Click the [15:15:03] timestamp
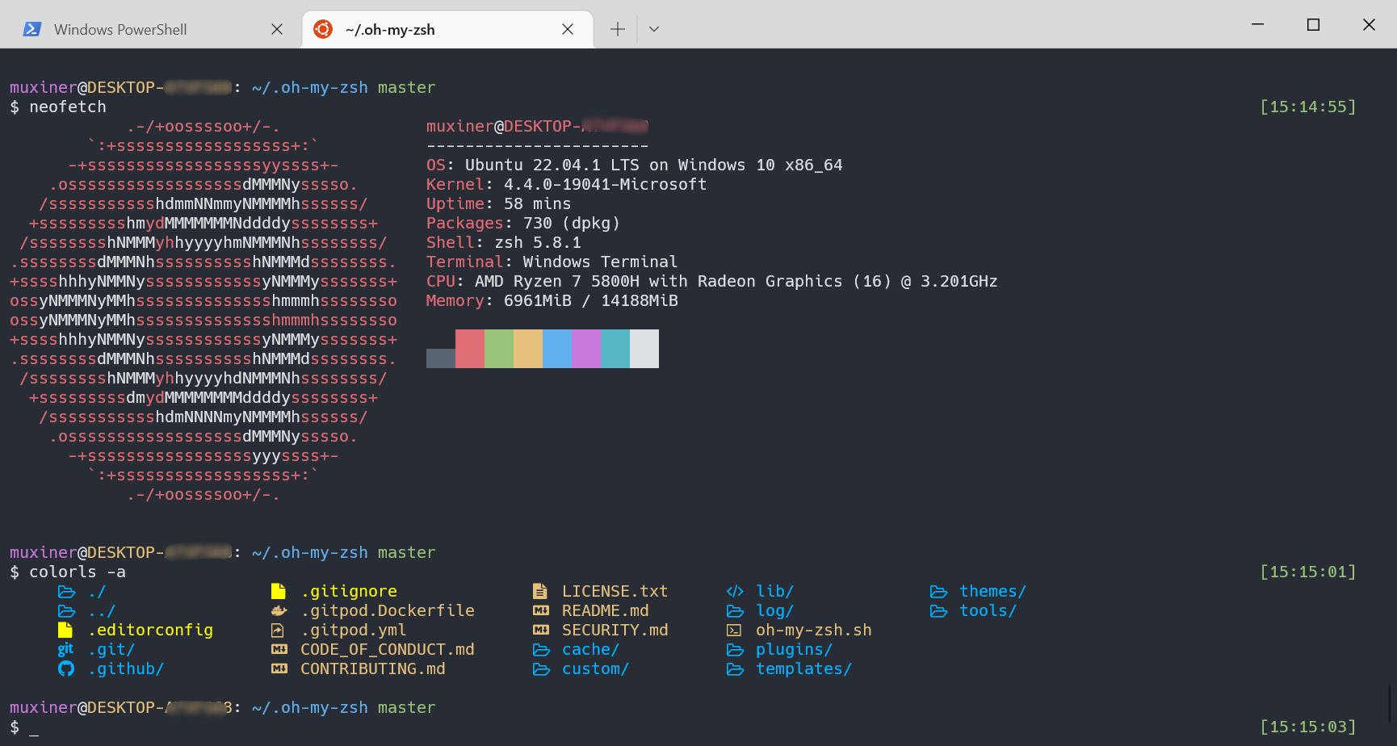 [1308, 727]
